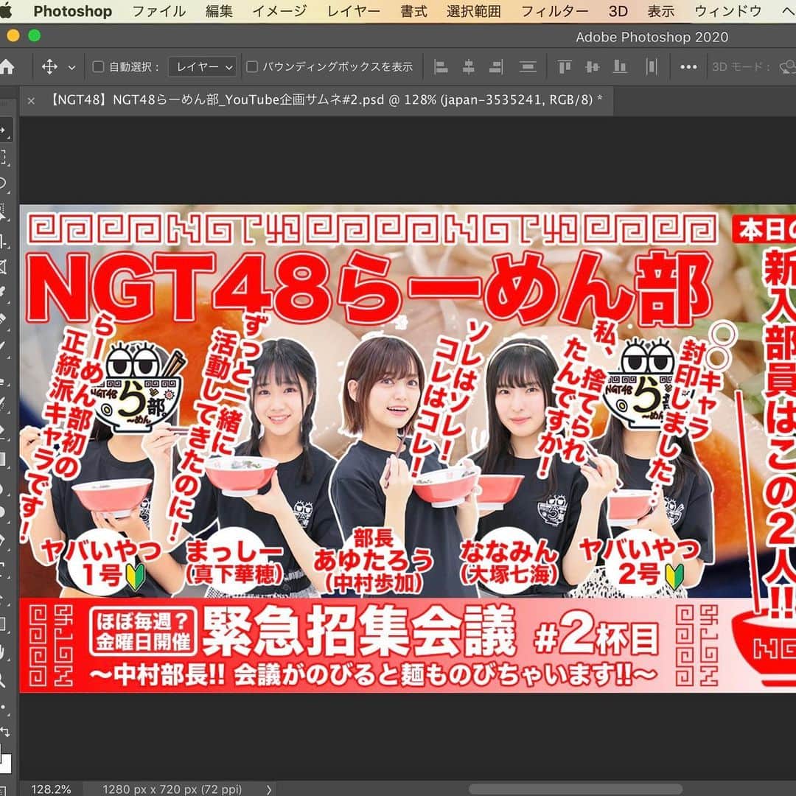Screen dimensions: 796x796
Task: Open the イメージ menu
Action: coord(280,11)
